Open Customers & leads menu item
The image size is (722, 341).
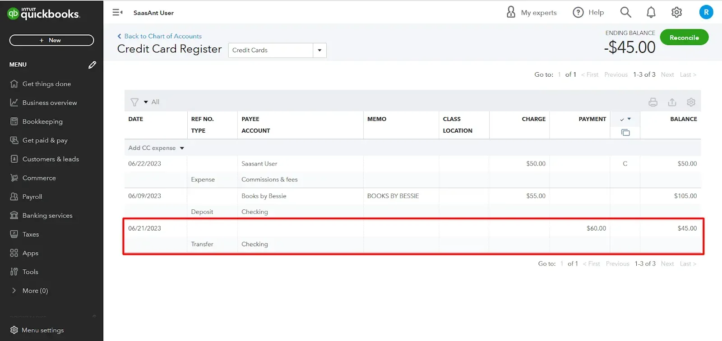(x=51, y=159)
